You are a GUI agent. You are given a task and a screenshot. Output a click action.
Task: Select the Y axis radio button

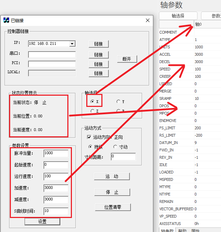point(118,102)
